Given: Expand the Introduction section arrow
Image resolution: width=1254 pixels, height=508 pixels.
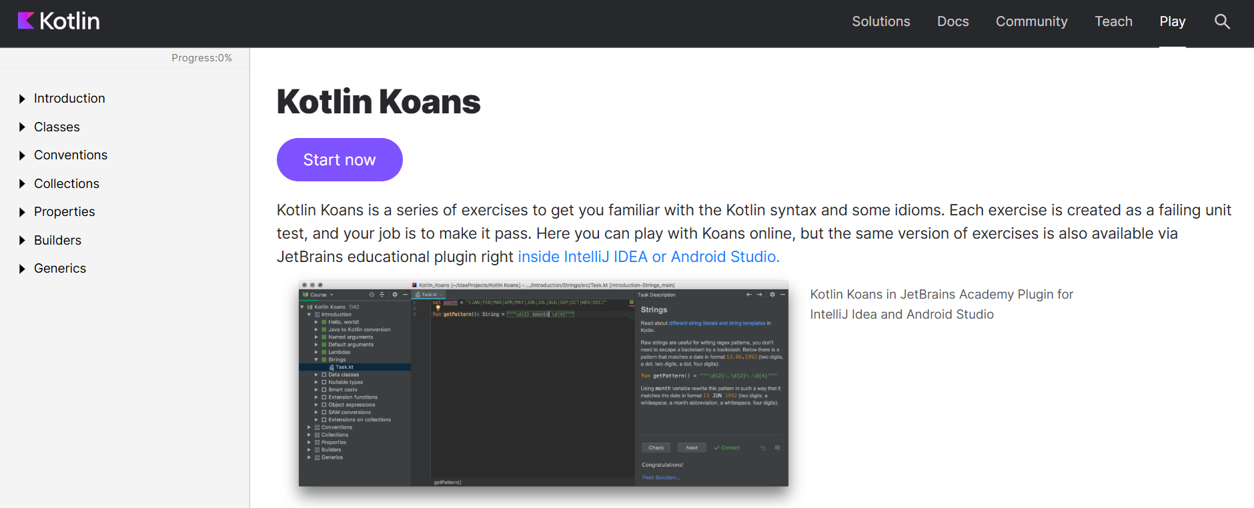Looking at the screenshot, I should click(x=22, y=99).
